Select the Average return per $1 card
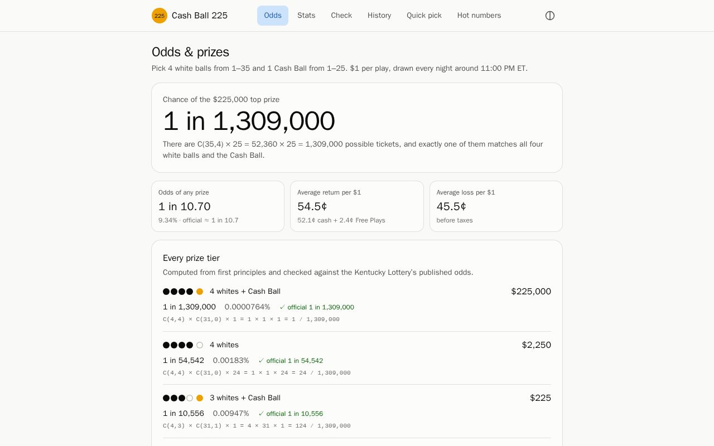Image resolution: width=714 pixels, height=446 pixels. coord(357,206)
